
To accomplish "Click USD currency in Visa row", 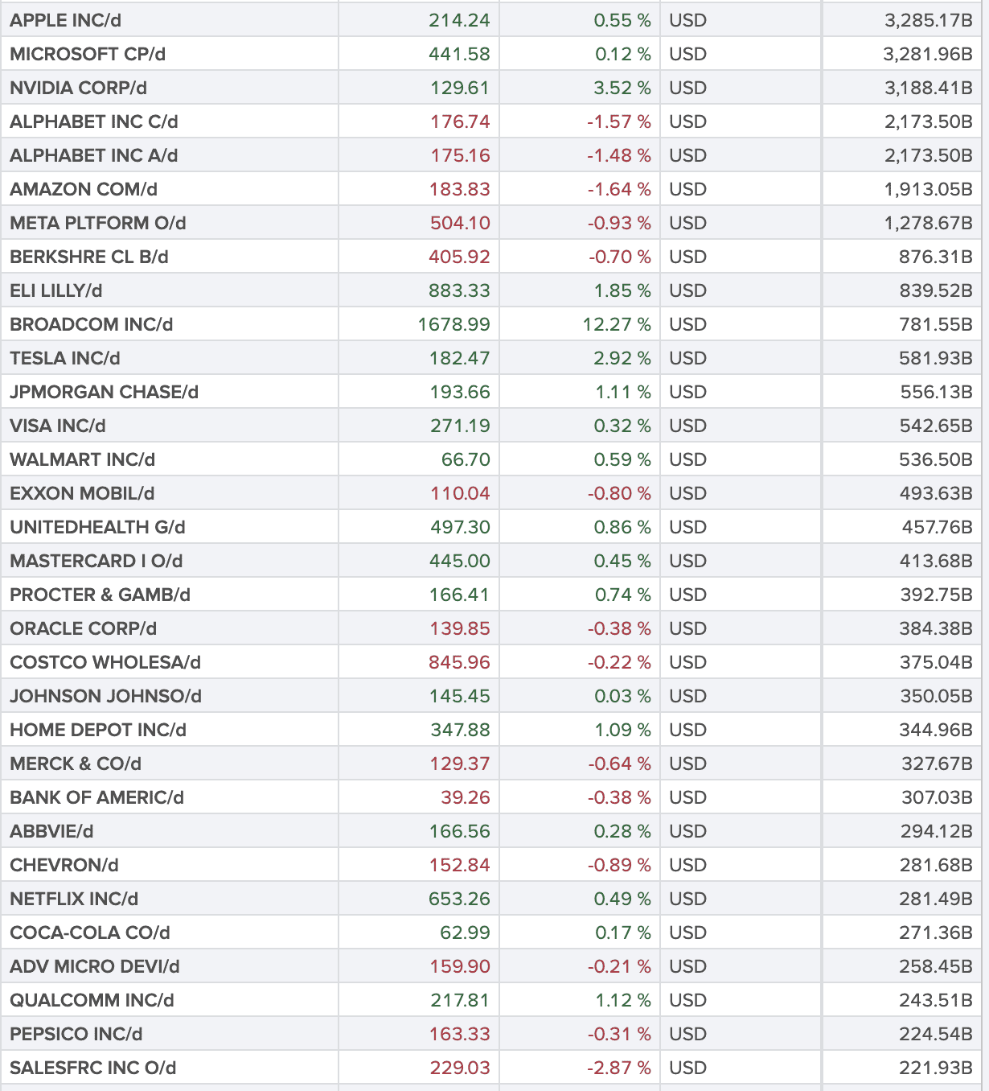I will (688, 426).
